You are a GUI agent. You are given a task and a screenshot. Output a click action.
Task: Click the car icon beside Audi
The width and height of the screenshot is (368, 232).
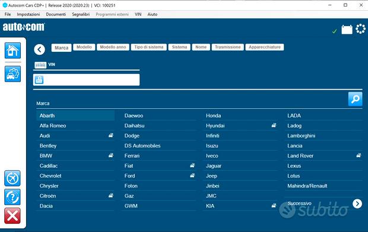point(111,135)
